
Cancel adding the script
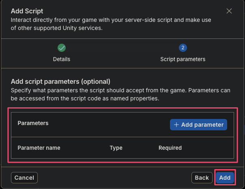click(x=24, y=178)
